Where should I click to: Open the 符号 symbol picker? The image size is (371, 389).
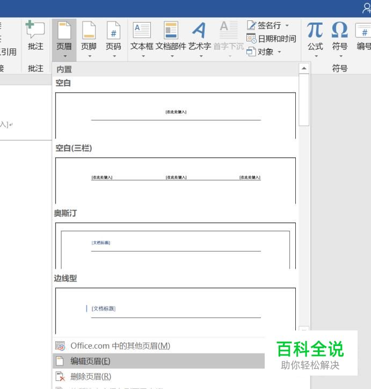[340, 39]
